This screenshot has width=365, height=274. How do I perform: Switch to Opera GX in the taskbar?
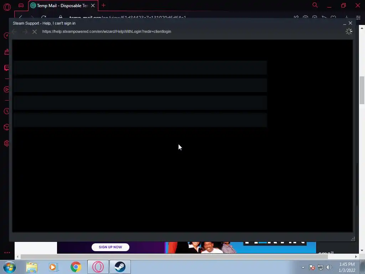[x=98, y=267]
